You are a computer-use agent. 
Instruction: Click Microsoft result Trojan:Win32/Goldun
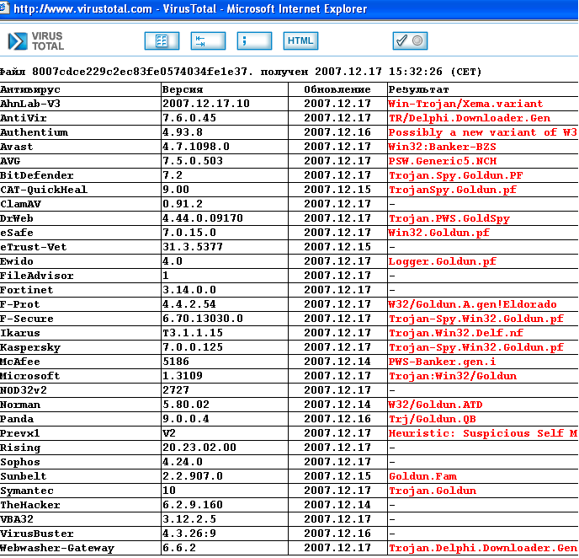pos(453,376)
